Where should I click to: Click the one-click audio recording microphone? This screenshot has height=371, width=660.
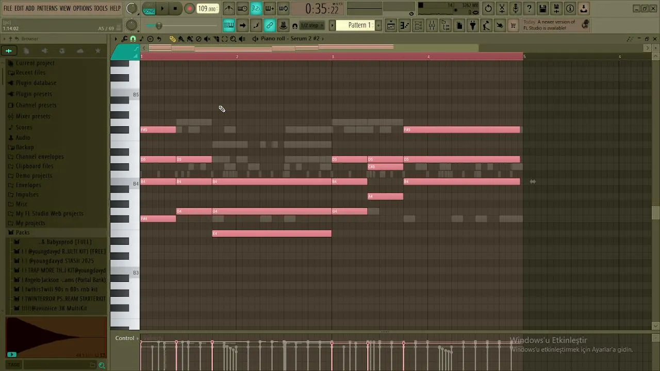[516, 9]
